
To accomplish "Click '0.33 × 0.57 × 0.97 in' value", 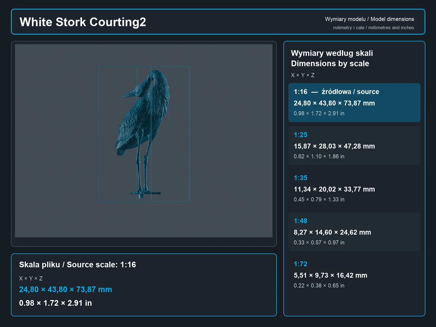I will click(319, 243).
